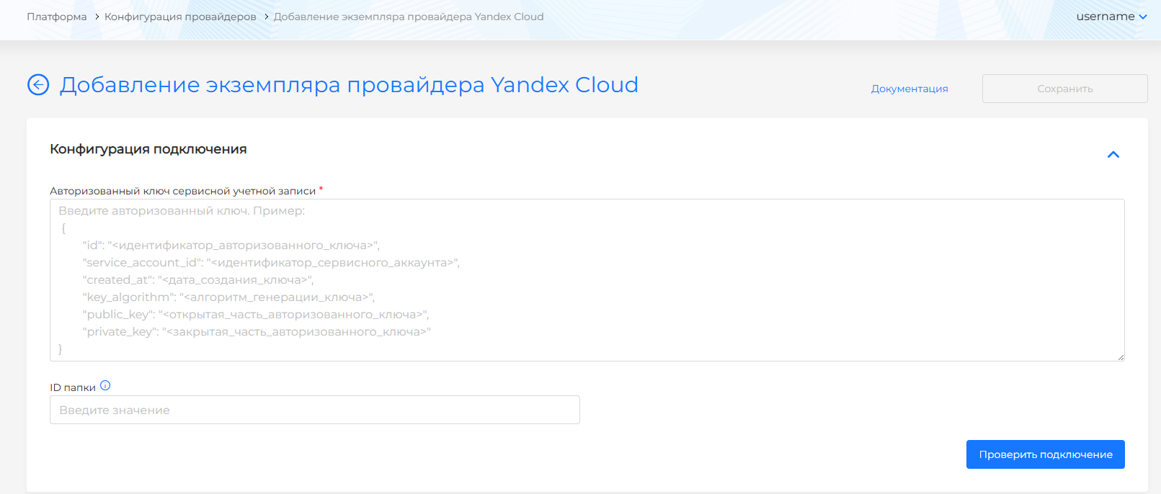Click the ID папки input field

tap(314, 410)
